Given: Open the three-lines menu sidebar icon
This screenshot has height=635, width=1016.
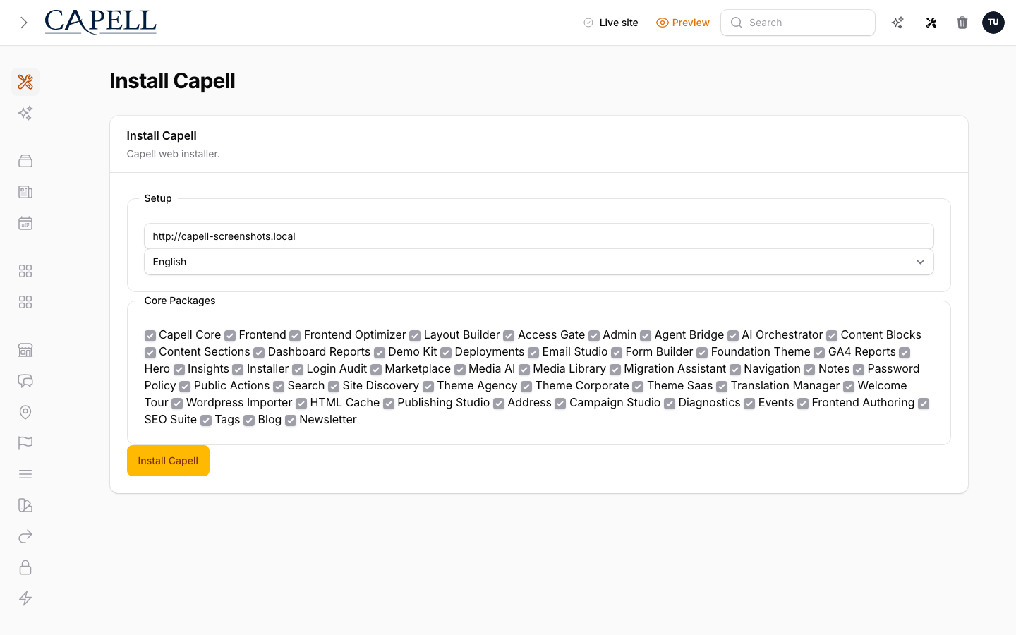Looking at the screenshot, I should (25, 474).
